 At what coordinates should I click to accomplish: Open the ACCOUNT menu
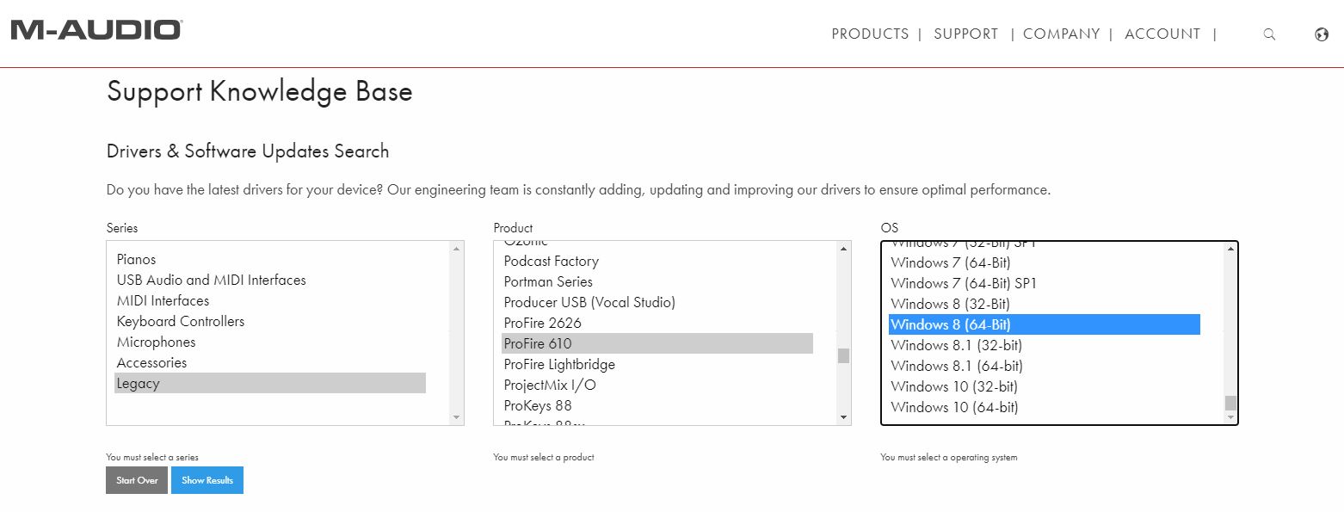pos(1162,34)
